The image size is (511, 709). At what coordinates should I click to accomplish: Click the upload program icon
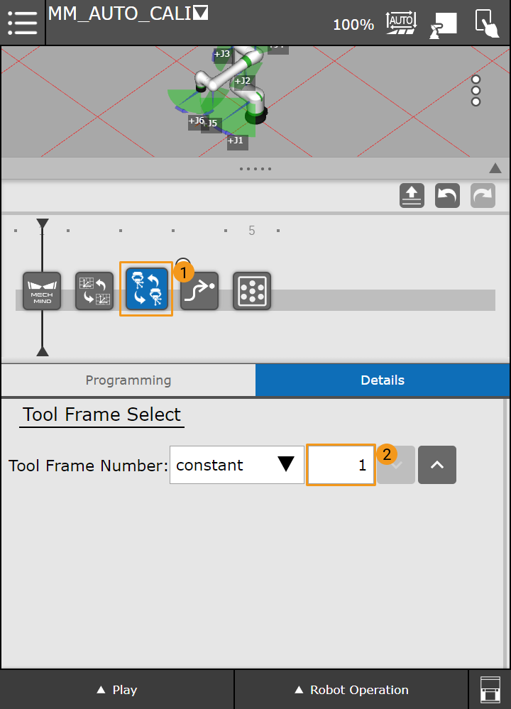coord(412,196)
